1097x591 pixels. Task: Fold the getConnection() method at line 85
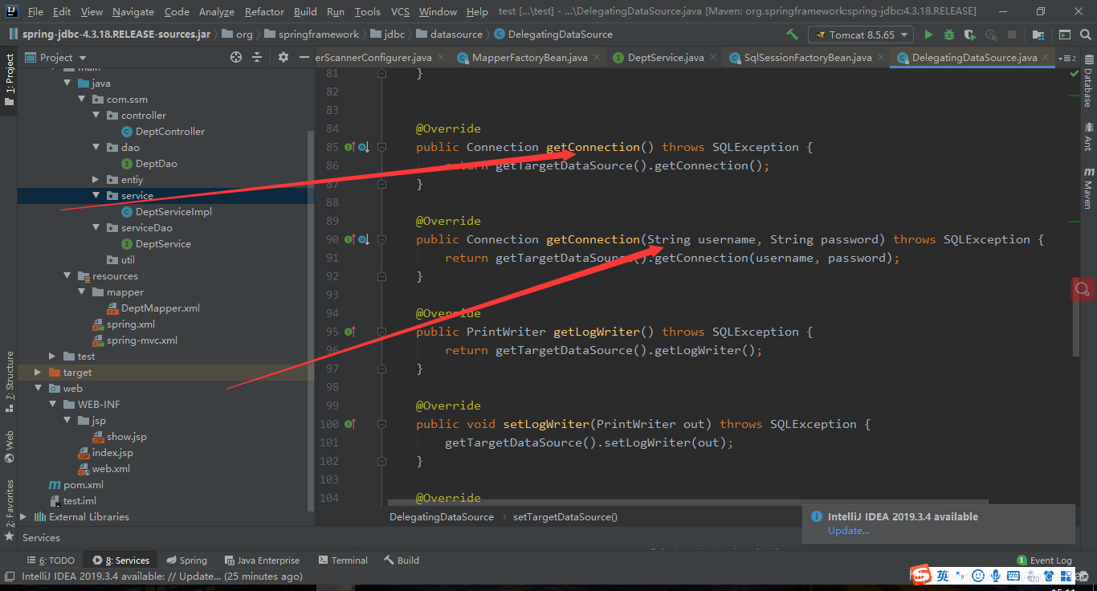coord(382,148)
